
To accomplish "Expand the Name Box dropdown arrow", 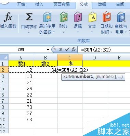I will coord(48,50).
